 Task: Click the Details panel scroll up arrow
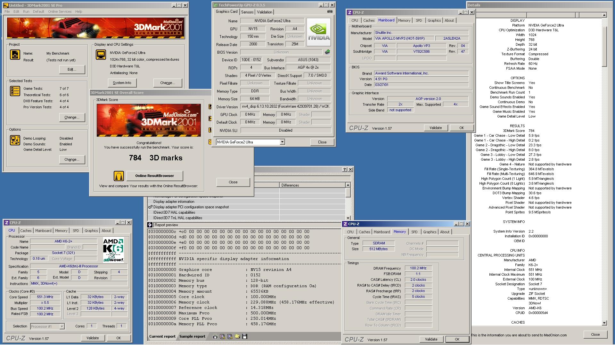click(604, 15)
